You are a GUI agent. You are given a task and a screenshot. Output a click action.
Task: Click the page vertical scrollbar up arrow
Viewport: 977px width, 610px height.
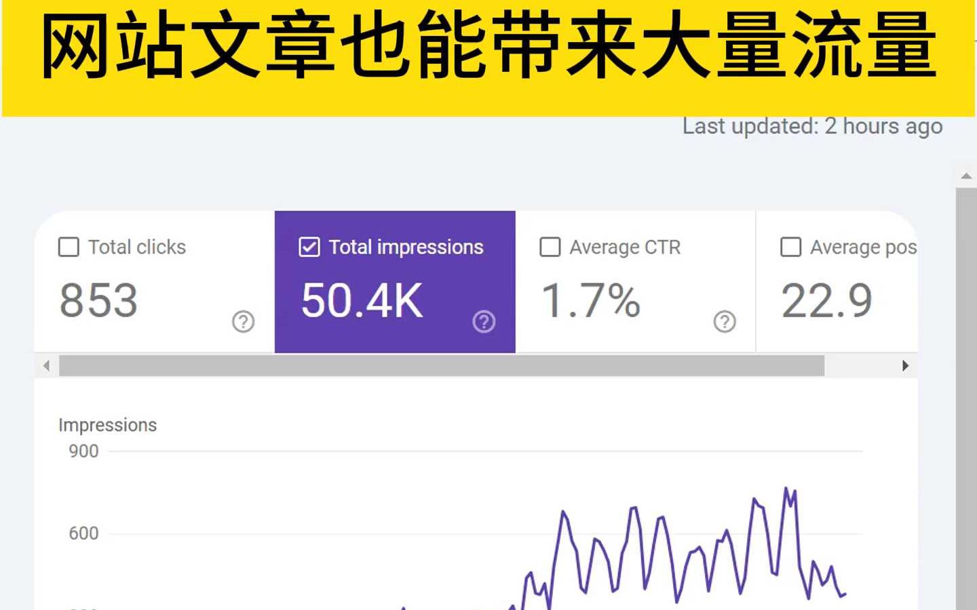point(966,176)
